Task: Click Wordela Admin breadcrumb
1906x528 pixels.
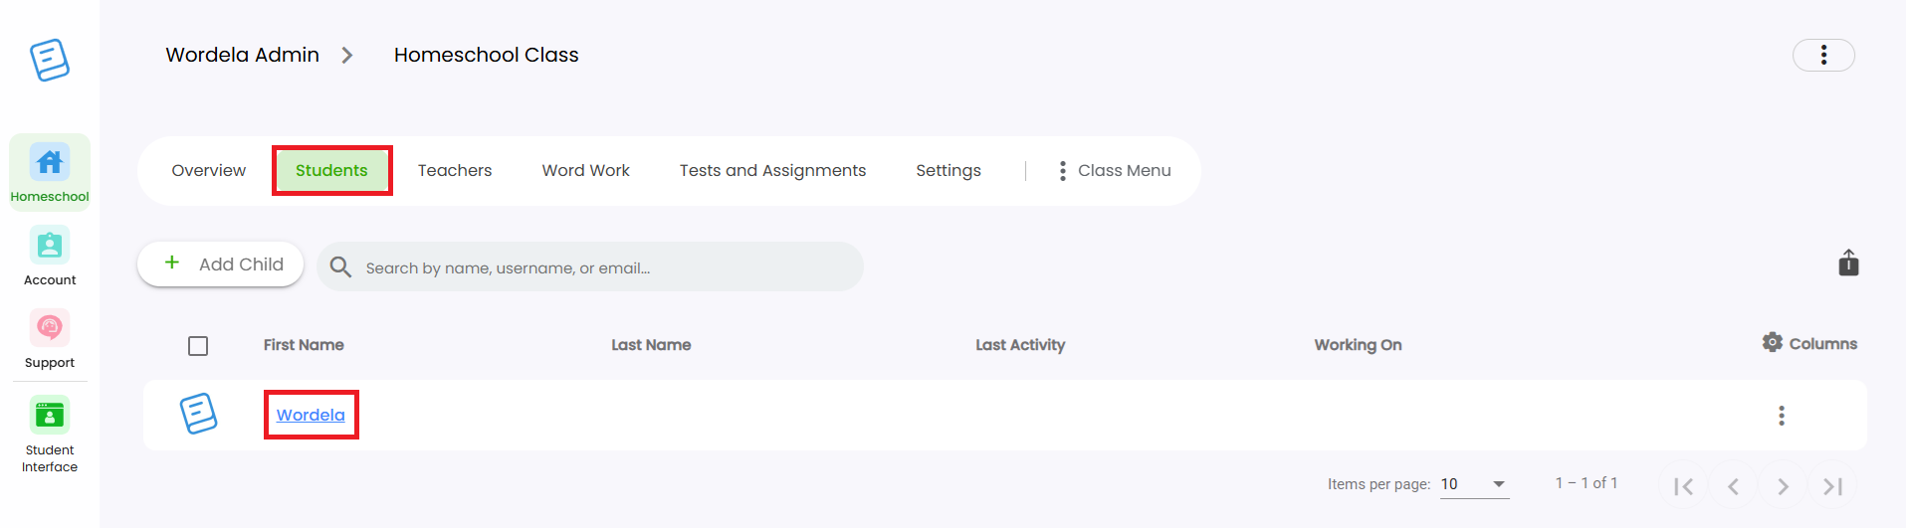Action: pyautogui.click(x=243, y=55)
